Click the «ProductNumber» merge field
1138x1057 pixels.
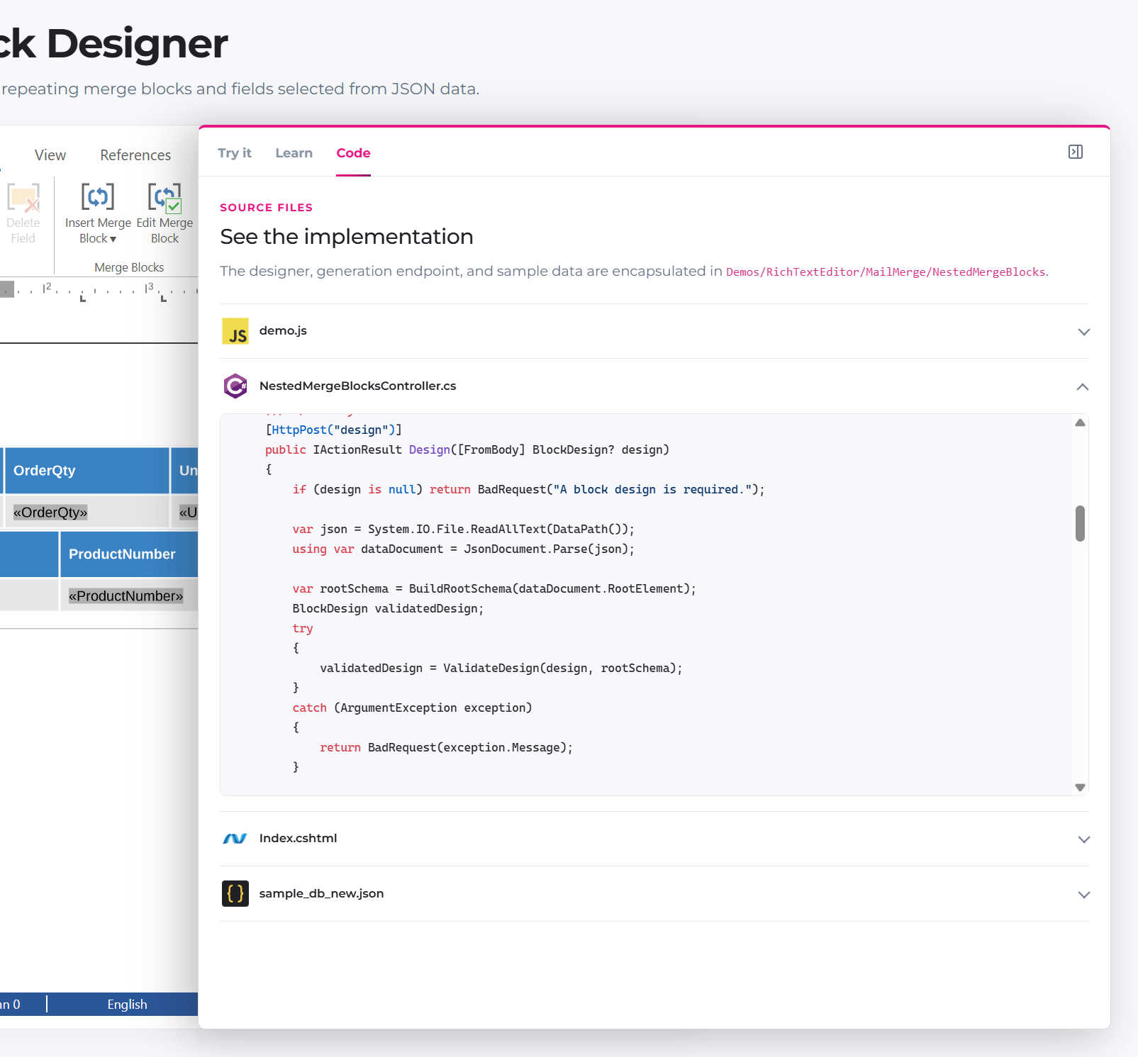click(125, 596)
